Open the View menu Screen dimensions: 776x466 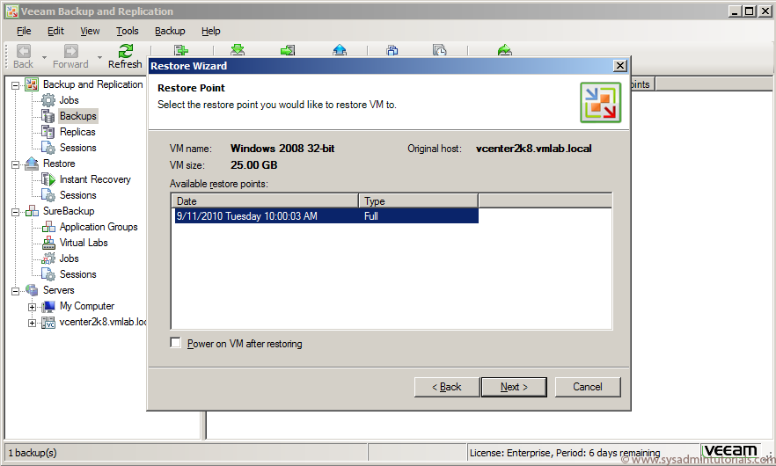pos(90,31)
